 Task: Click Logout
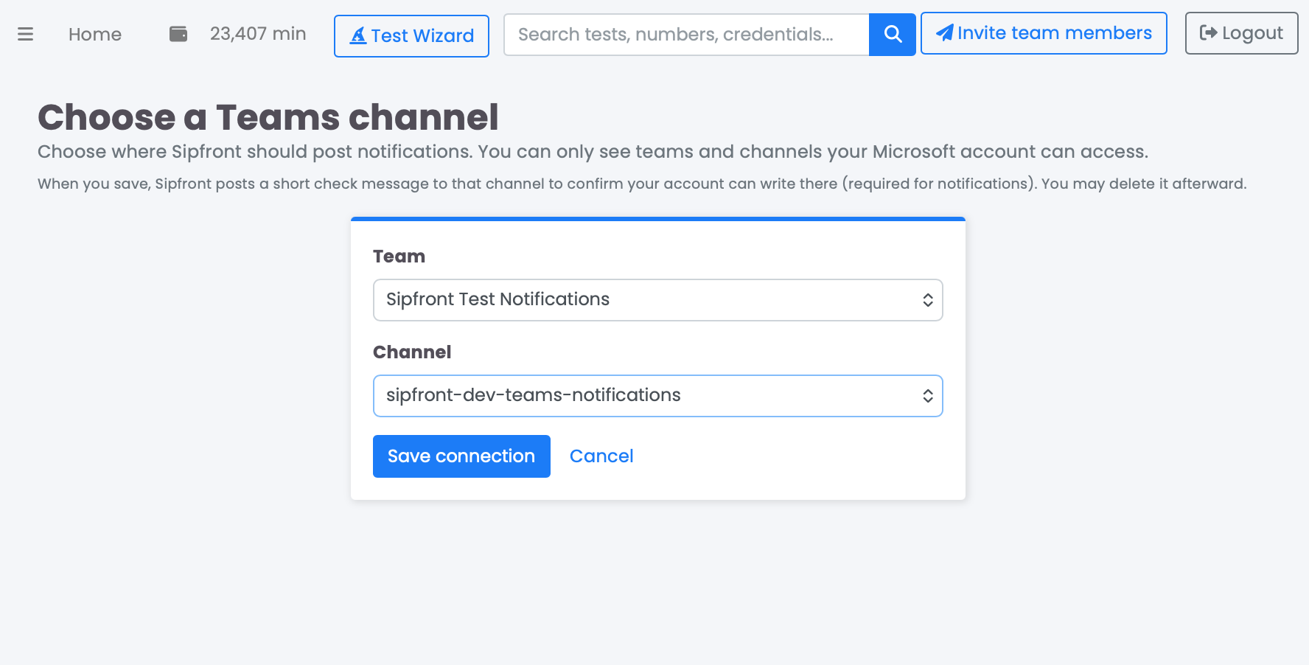click(x=1241, y=32)
